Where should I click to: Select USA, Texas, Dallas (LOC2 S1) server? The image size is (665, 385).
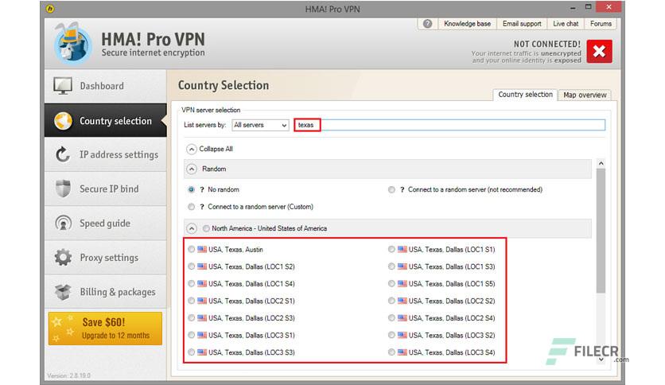click(x=191, y=301)
